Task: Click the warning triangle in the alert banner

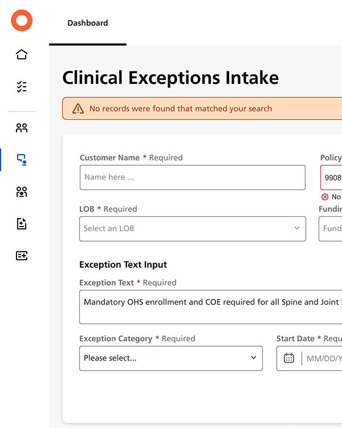Action: 78,108
